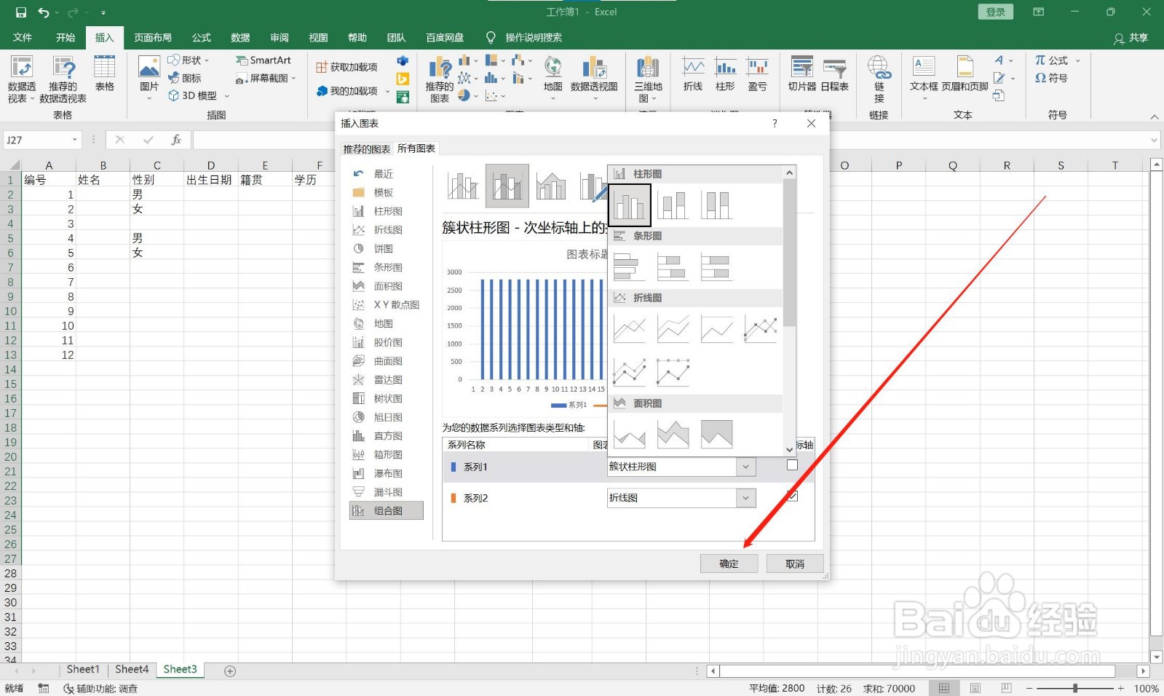The image size is (1164, 696).
Task: Open the Page Layout (页面布局) tab
Action: tap(153, 37)
